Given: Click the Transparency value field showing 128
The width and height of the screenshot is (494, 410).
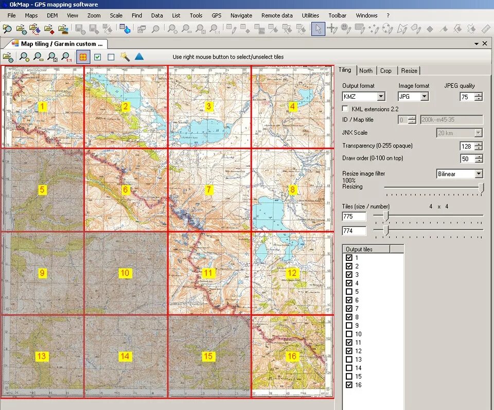Looking at the screenshot, I should point(467,146).
